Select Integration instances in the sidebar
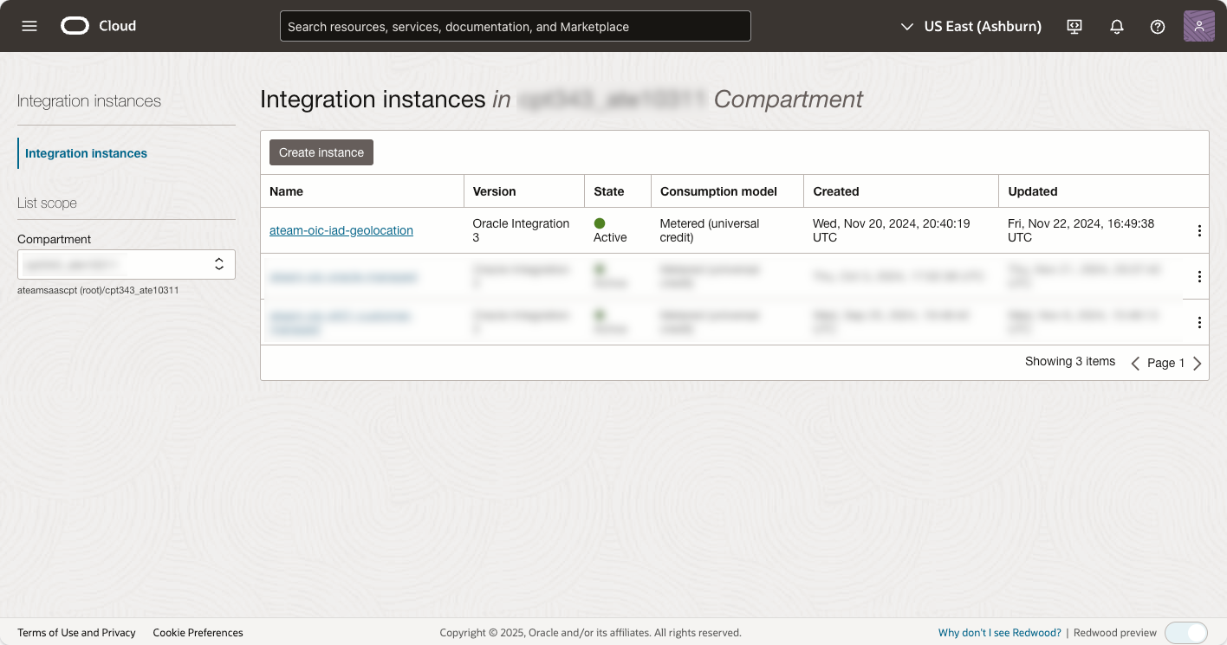The width and height of the screenshot is (1227, 645). [86, 153]
